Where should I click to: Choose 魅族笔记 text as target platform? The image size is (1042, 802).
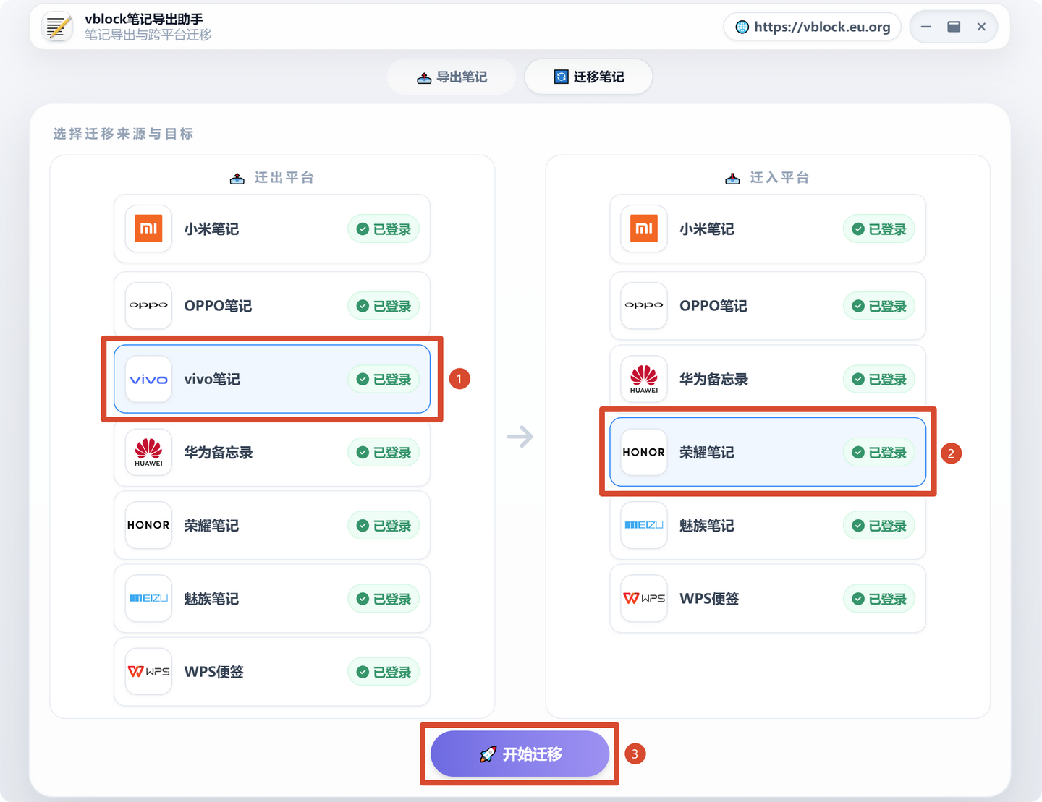point(707,526)
